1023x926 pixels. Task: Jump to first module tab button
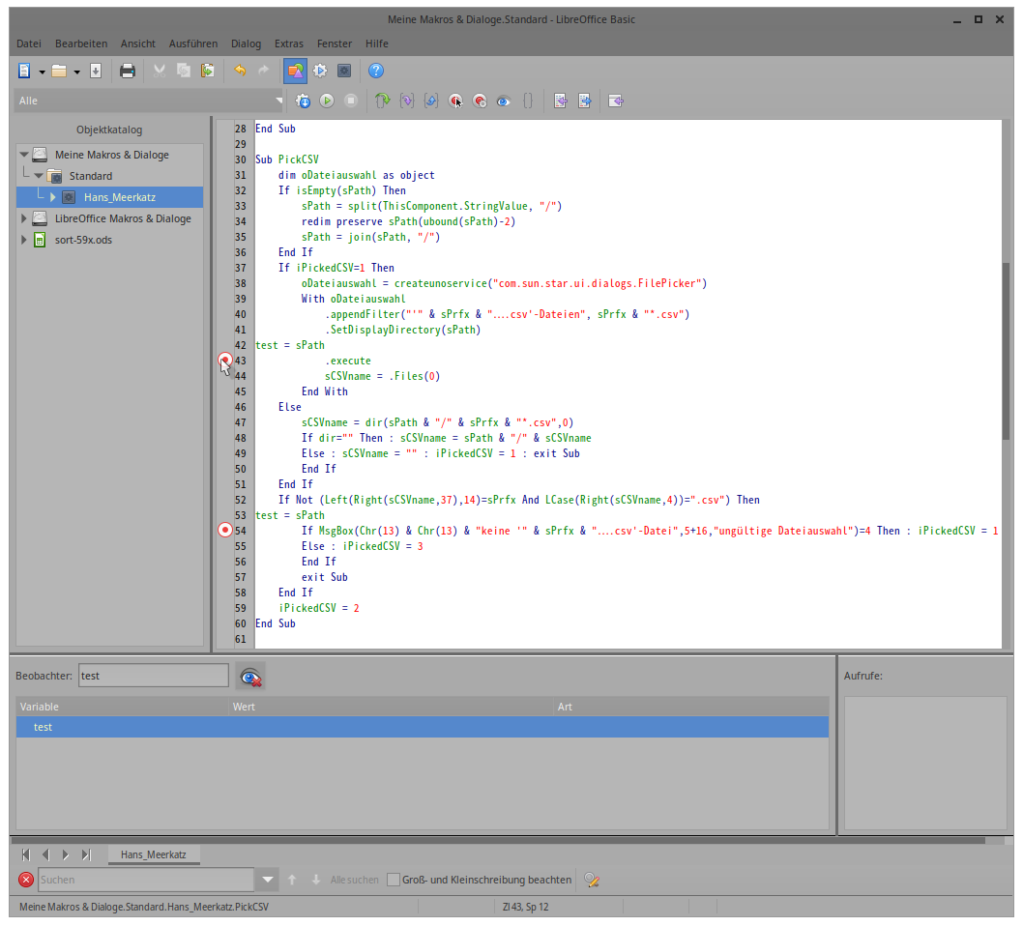click(25, 854)
